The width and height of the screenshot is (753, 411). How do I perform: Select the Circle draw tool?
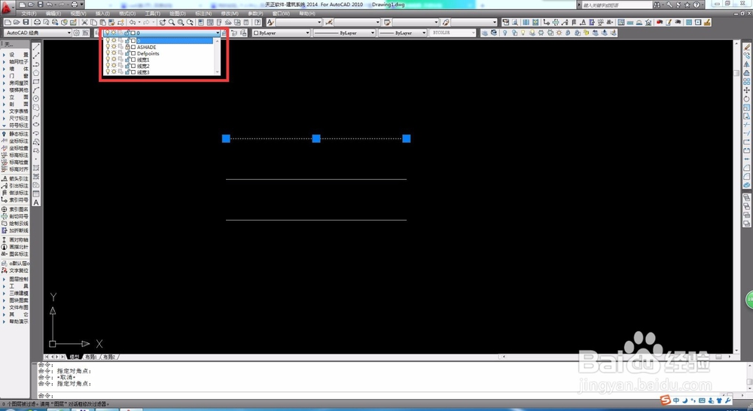(x=36, y=99)
